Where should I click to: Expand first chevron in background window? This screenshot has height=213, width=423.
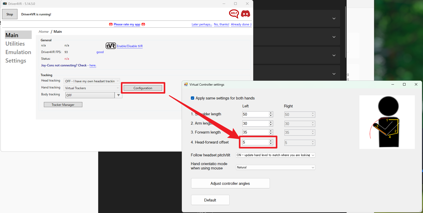pos(334,18)
